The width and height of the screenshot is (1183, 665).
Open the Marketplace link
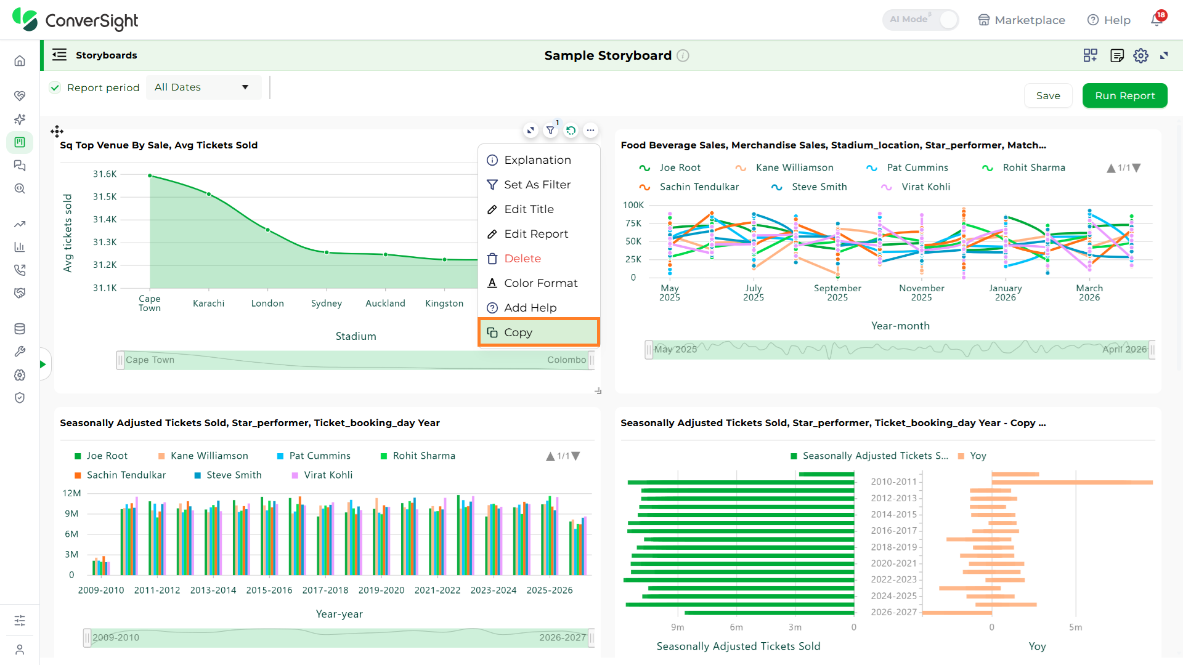tap(1022, 20)
